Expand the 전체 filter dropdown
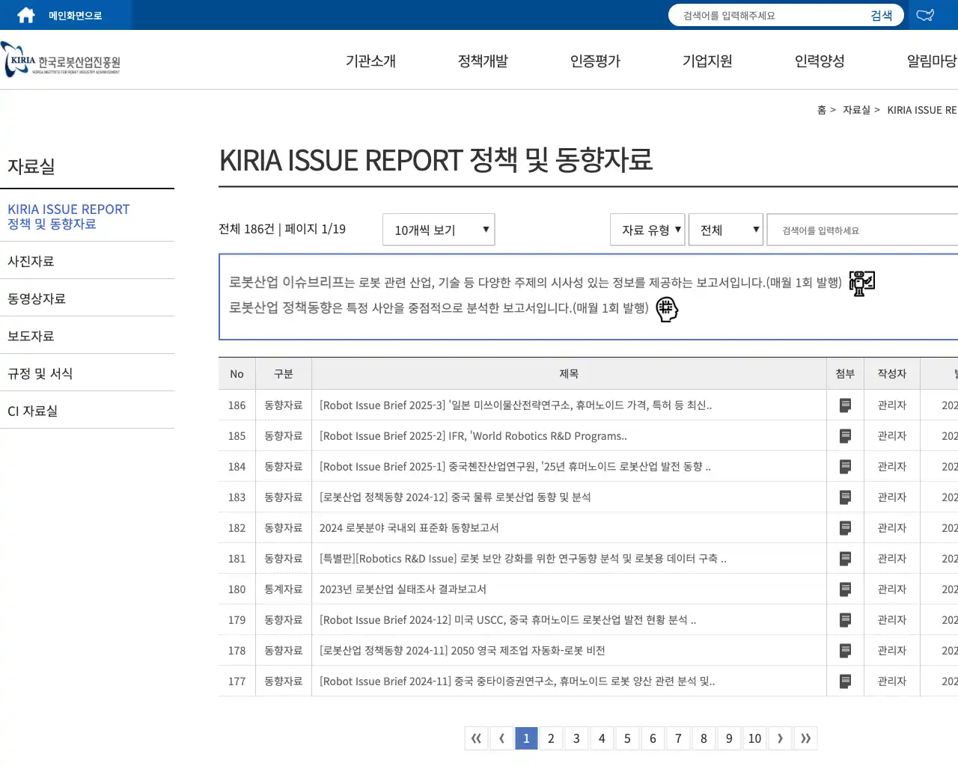958x766 pixels. point(725,230)
